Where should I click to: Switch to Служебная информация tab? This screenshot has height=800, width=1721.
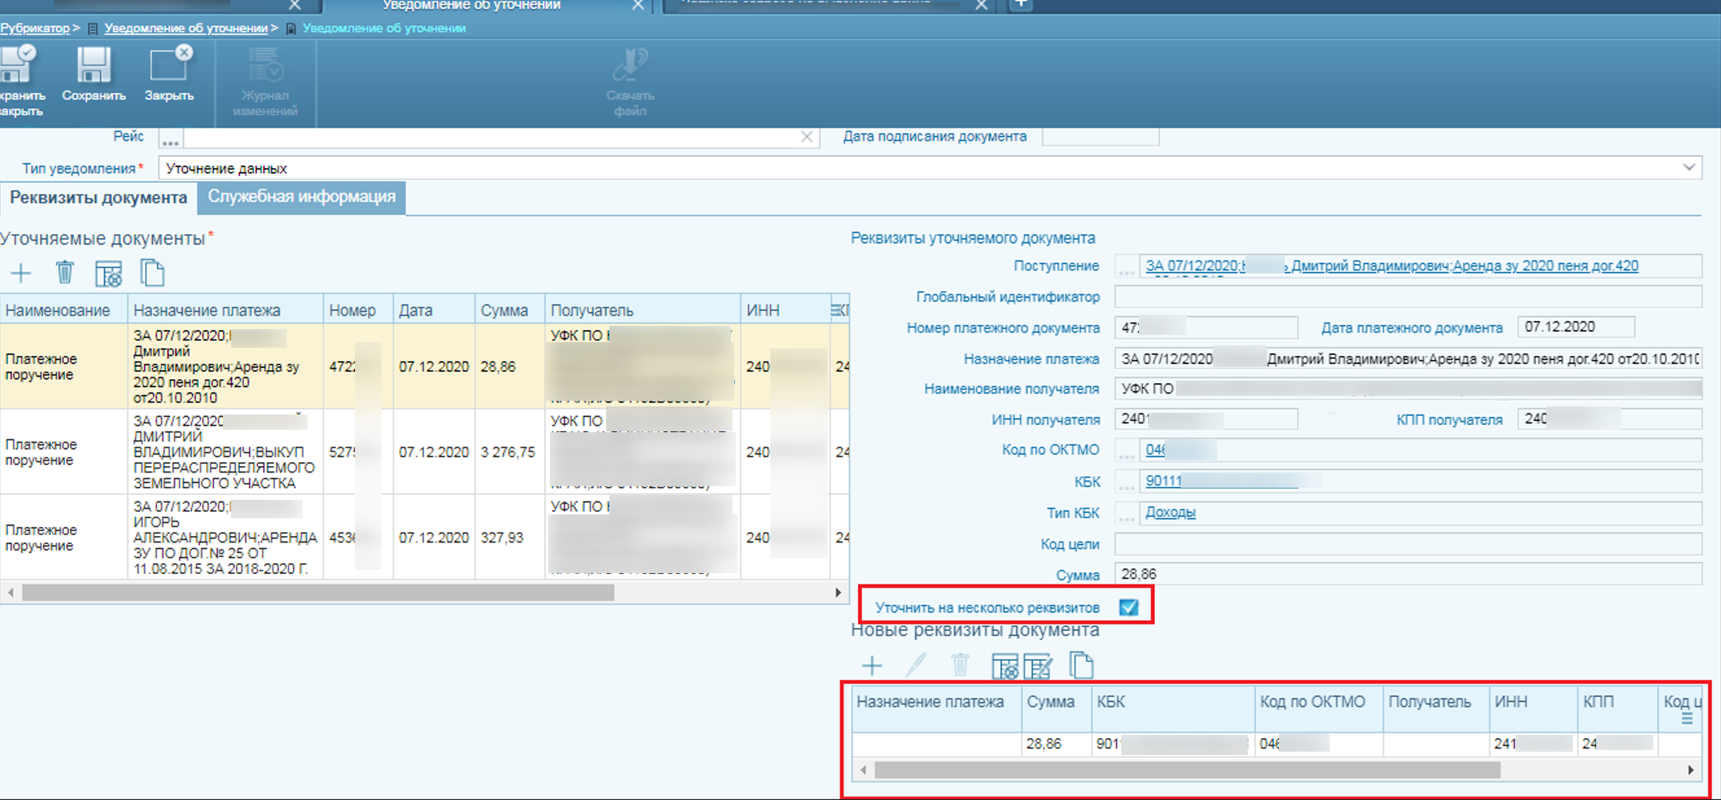tap(302, 197)
